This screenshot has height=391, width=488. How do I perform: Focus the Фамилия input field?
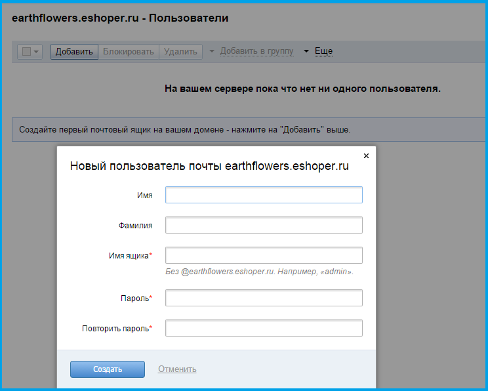point(264,225)
